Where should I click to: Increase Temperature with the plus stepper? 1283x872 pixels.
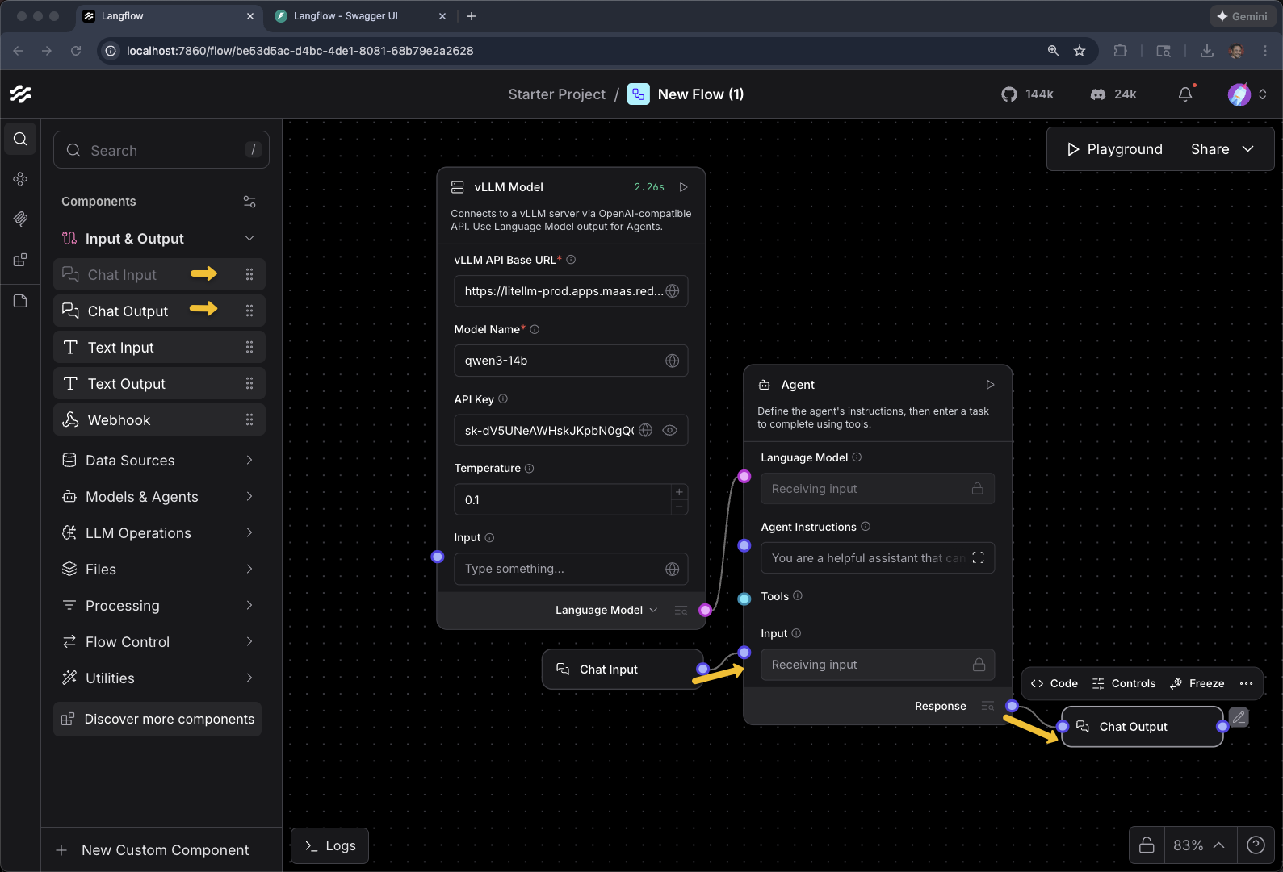679,492
